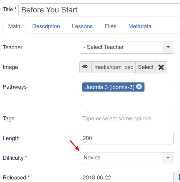Preview image via the eye icon
This screenshot has width=180, height=182.
point(85,67)
